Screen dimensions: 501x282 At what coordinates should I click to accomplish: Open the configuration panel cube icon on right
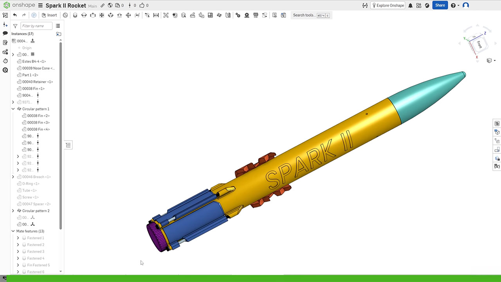[497, 132]
